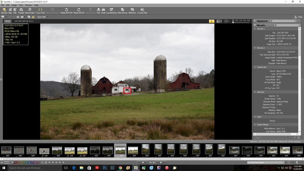304x171 pixels.
Task: Start the SlideShow
Action: (132, 11)
